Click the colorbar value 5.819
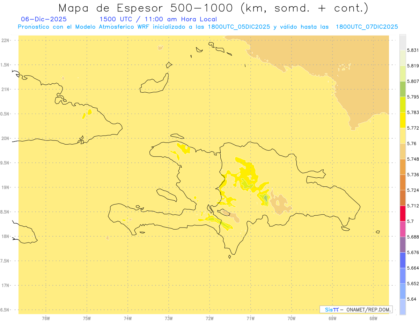The image size is (419, 323). point(413,66)
